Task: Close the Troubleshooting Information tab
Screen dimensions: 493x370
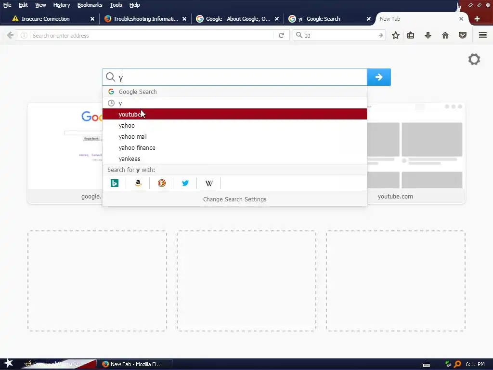Action: point(184,19)
